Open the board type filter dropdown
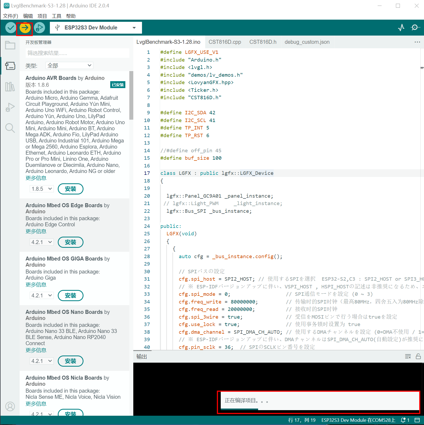This screenshot has width=424, height=425. [69, 66]
